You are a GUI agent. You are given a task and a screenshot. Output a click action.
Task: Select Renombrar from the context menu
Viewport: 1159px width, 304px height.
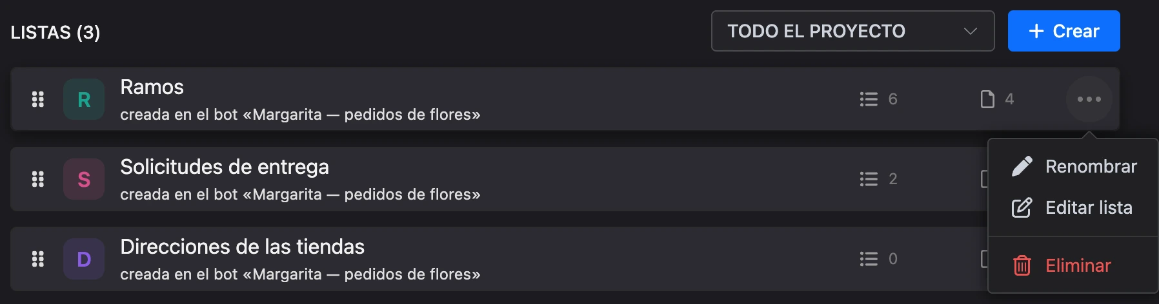point(1073,166)
